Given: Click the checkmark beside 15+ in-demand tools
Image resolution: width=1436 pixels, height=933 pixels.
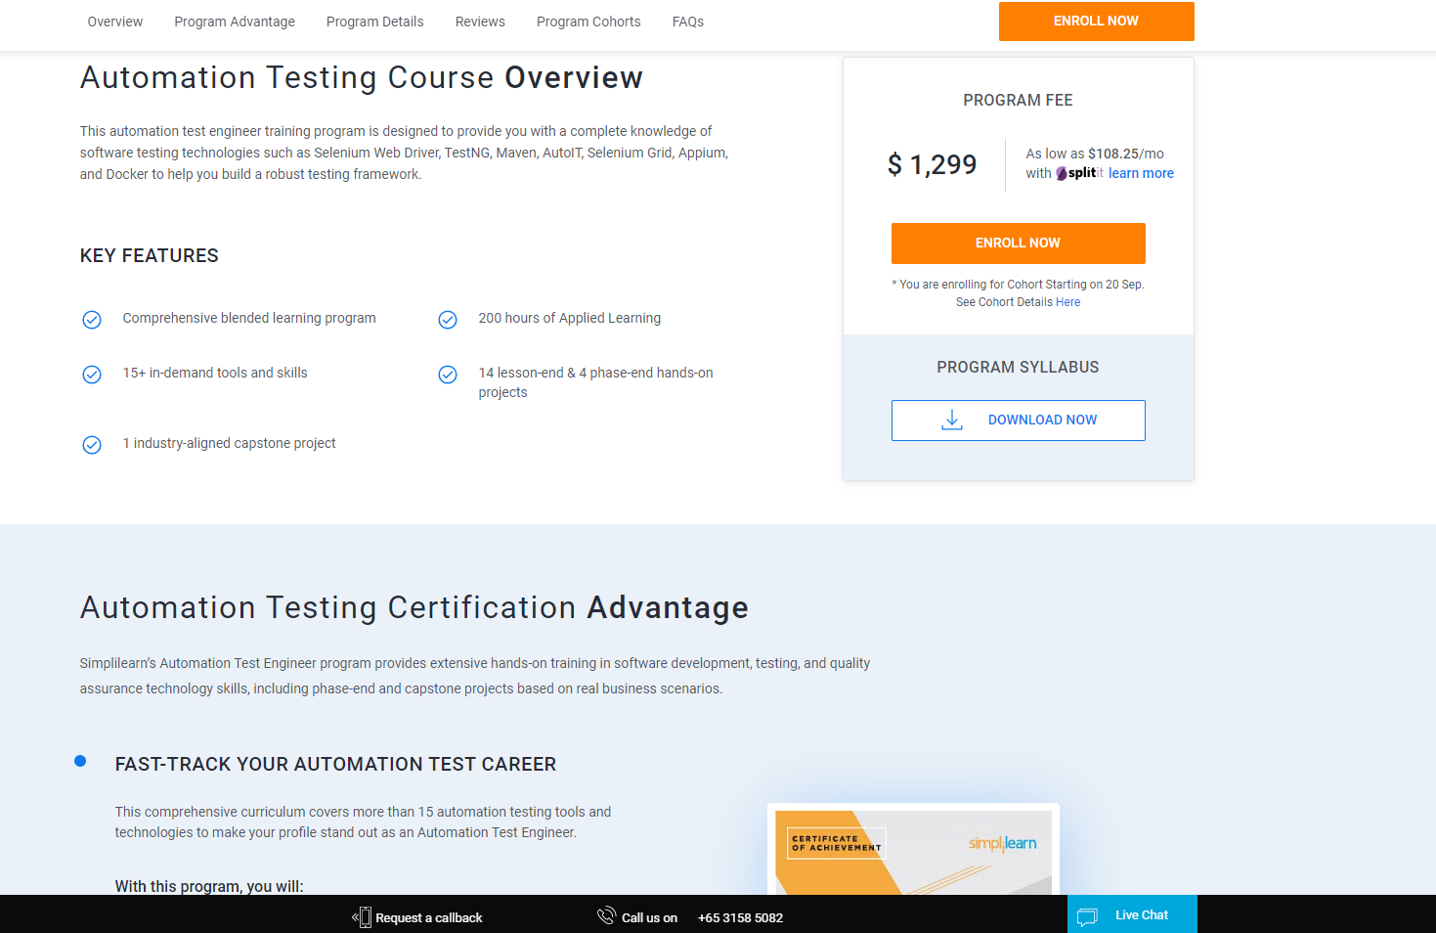Looking at the screenshot, I should pos(91,374).
